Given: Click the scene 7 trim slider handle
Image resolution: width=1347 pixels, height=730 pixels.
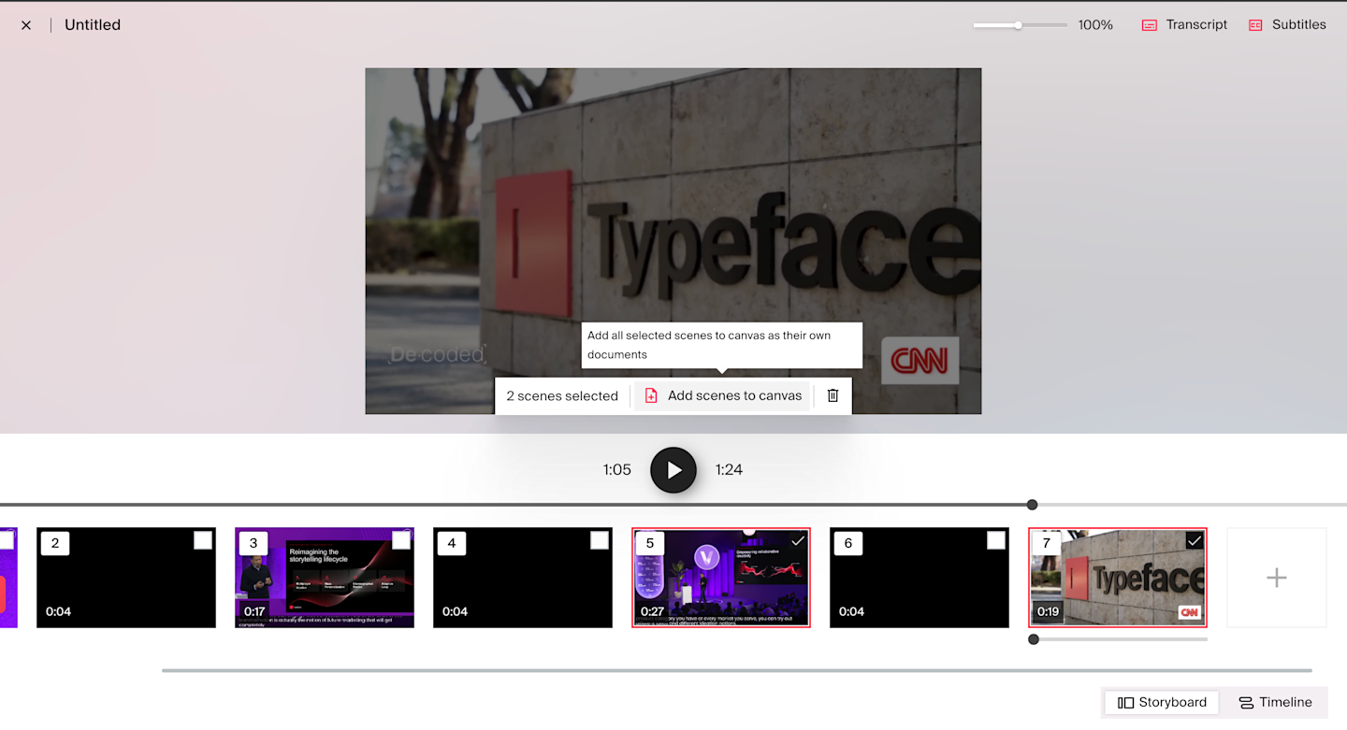Looking at the screenshot, I should click(x=1034, y=639).
